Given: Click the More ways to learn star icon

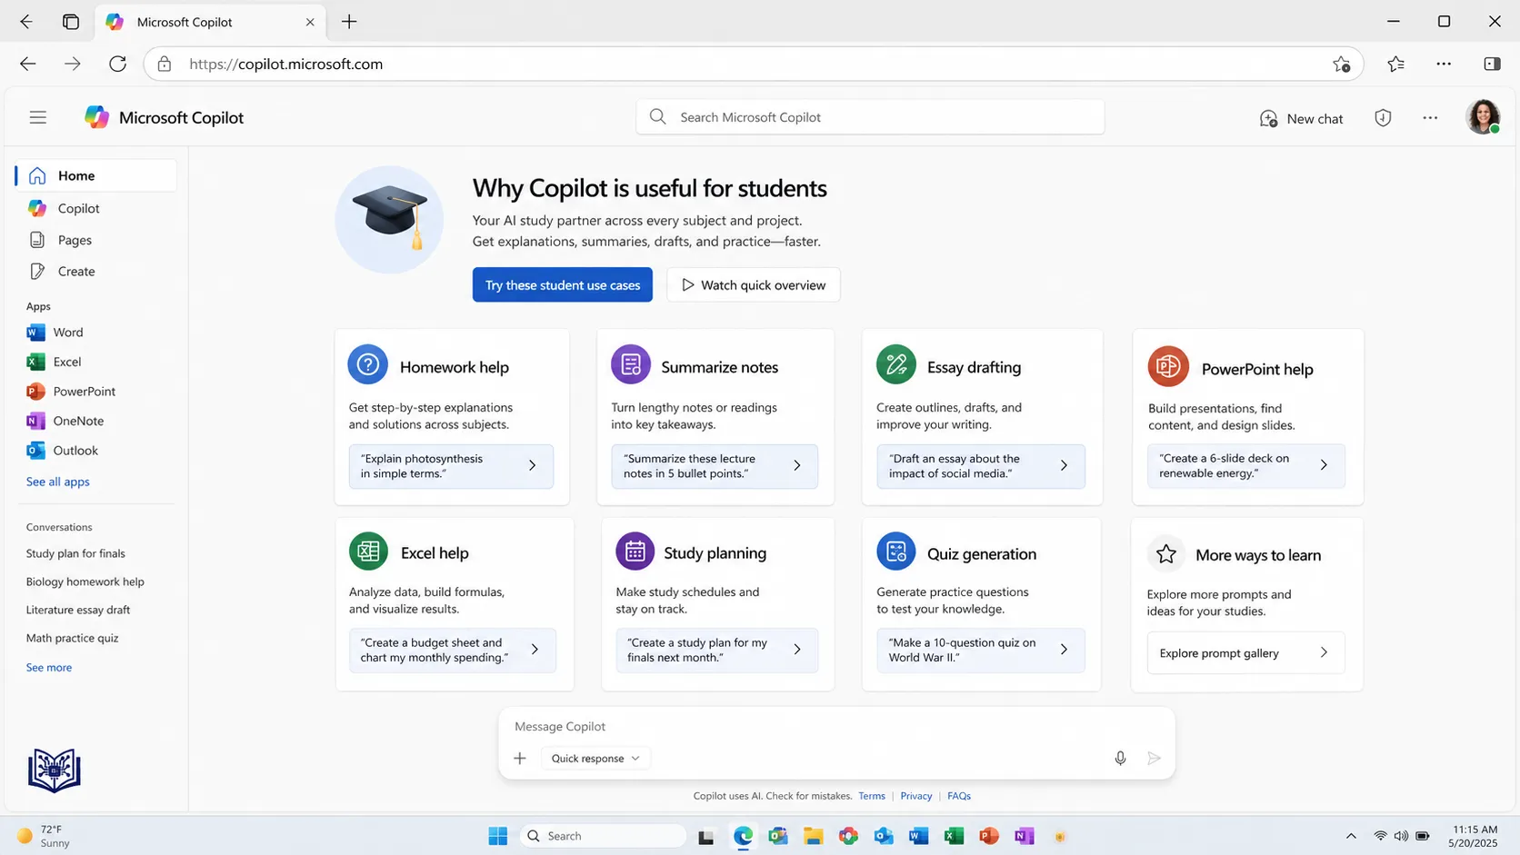Looking at the screenshot, I should pos(1166,553).
